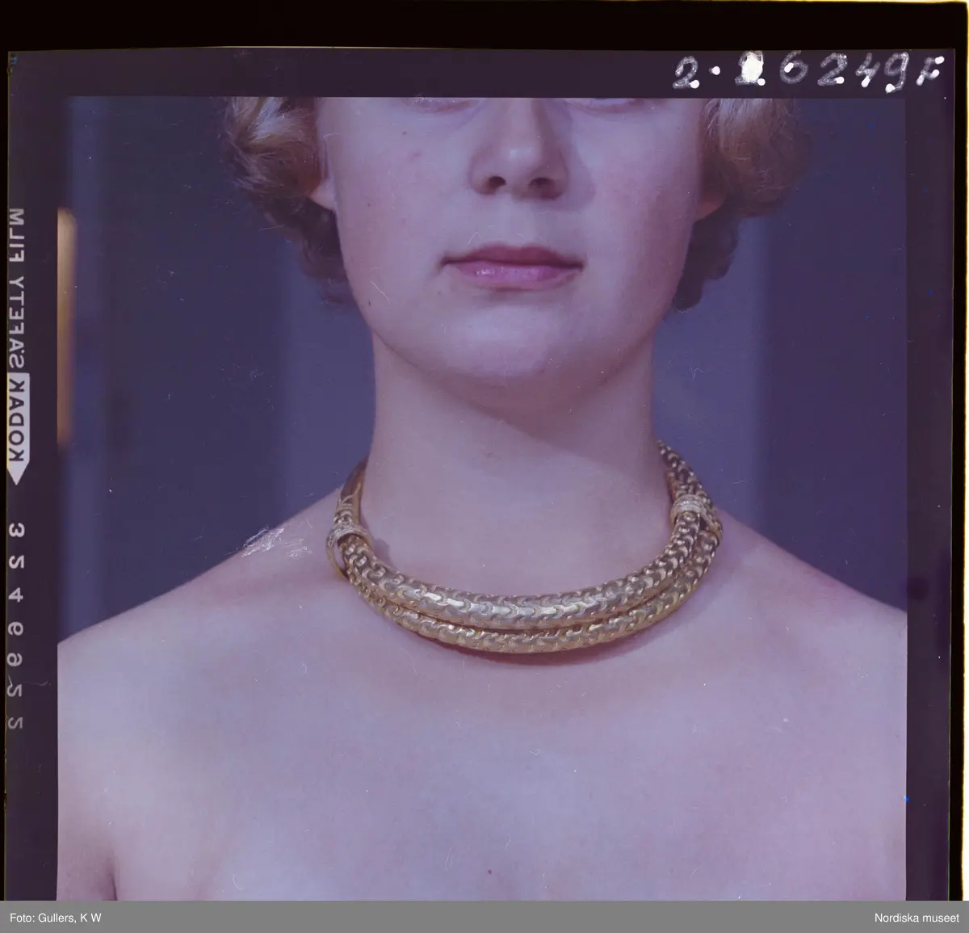Image resolution: width=969 pixels, height=933 pixels.
Task: Click the woman's pink lips
Action: coord(514,267)
